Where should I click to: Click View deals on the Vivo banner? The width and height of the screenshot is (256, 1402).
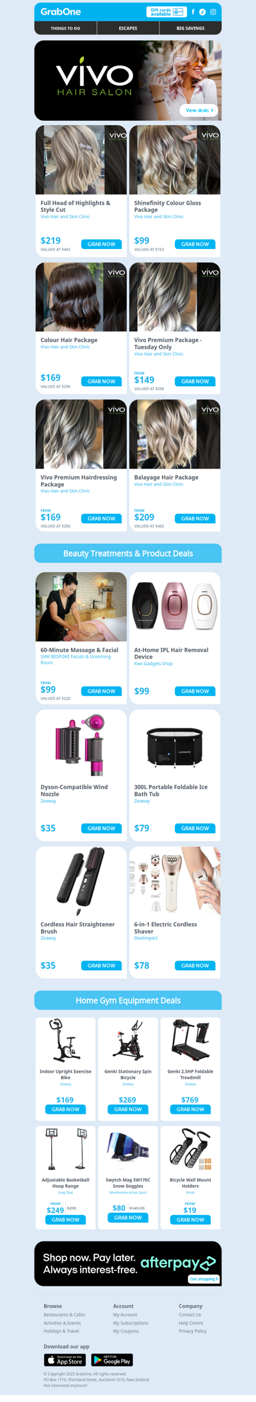pyautogui.click(x=199, y=110)
